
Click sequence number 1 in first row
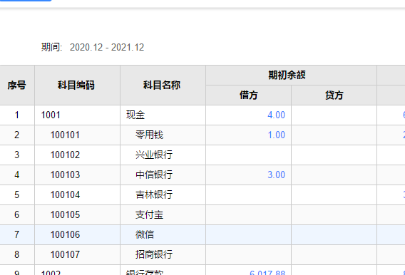17,115
